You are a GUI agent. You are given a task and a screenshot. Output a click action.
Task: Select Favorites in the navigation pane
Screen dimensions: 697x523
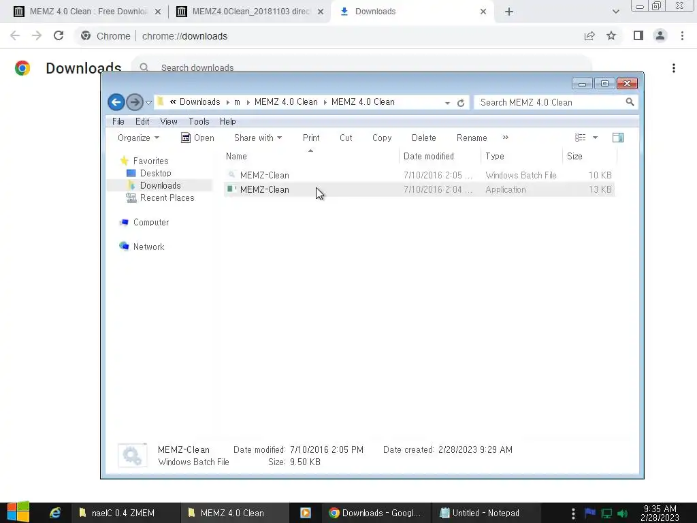click(144, 161)
